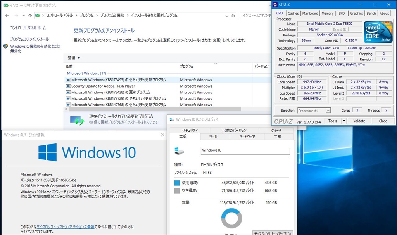Viewport: 397px width, 235px height.
Task: Select the KB3173428 update row
Action: tap(167, 92)
